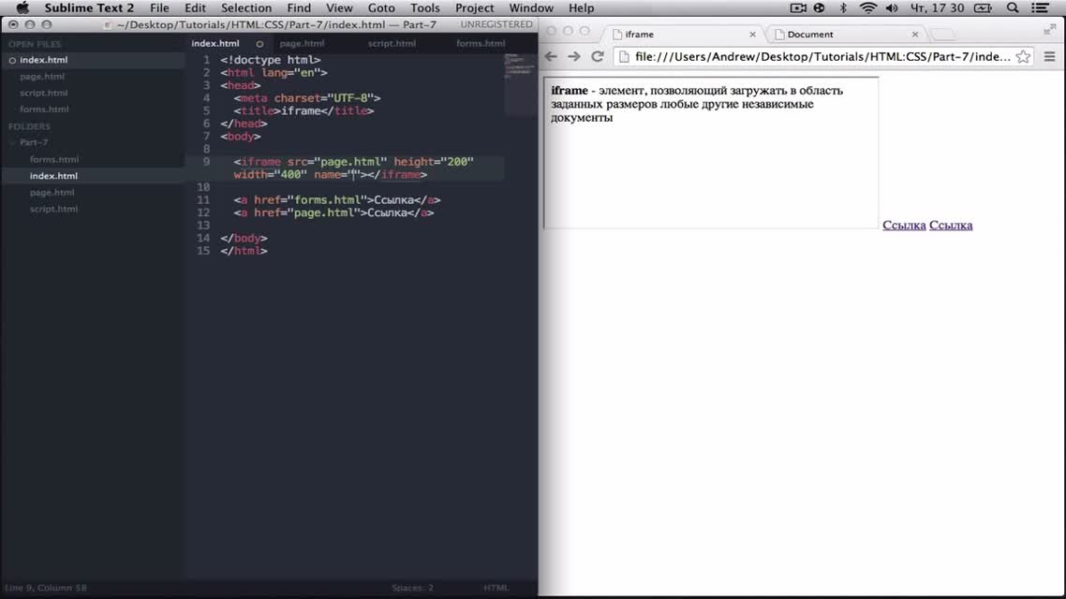Viewport: 1066px width, 599px height.
Task: Open a new browser tab
Action: click(942, 35)
